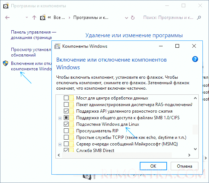Click the Поиск: Программы и к... search field
The width and height of the screenshot is (209, 183).
pos(168,17)
